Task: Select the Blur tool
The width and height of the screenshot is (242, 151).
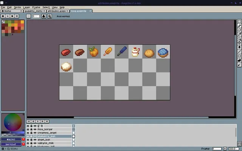Action: 239,65
